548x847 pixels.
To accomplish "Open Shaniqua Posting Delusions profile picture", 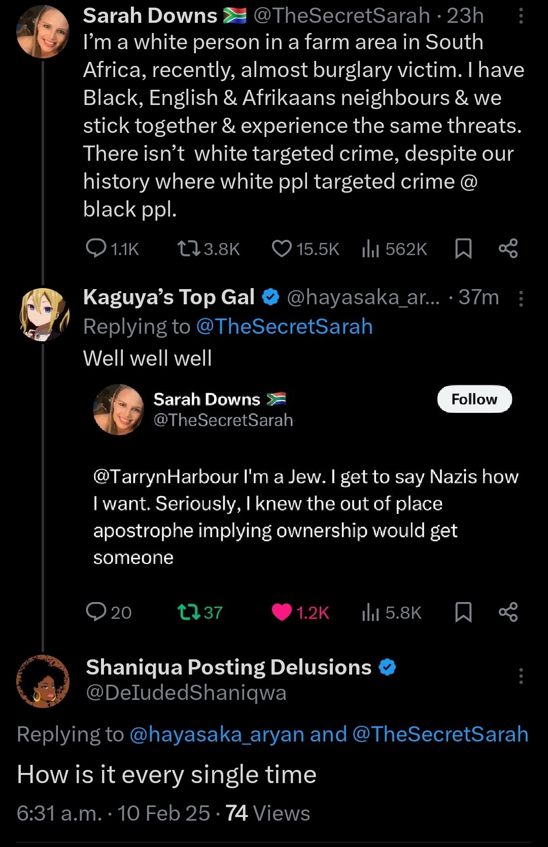I will point(43,681).
